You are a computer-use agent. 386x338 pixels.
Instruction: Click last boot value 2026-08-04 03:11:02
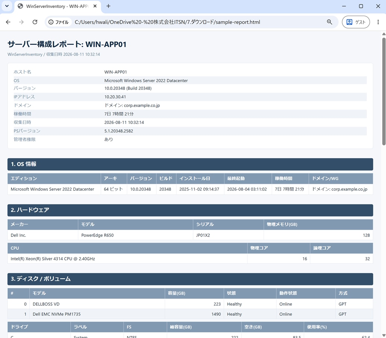click(247, 189)
